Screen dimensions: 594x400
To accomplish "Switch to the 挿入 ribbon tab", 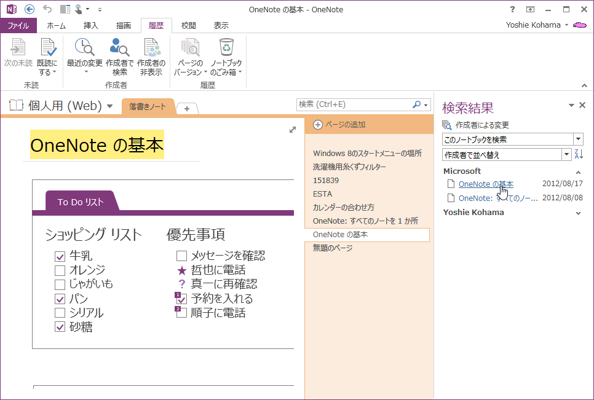I will coord(90,25).
